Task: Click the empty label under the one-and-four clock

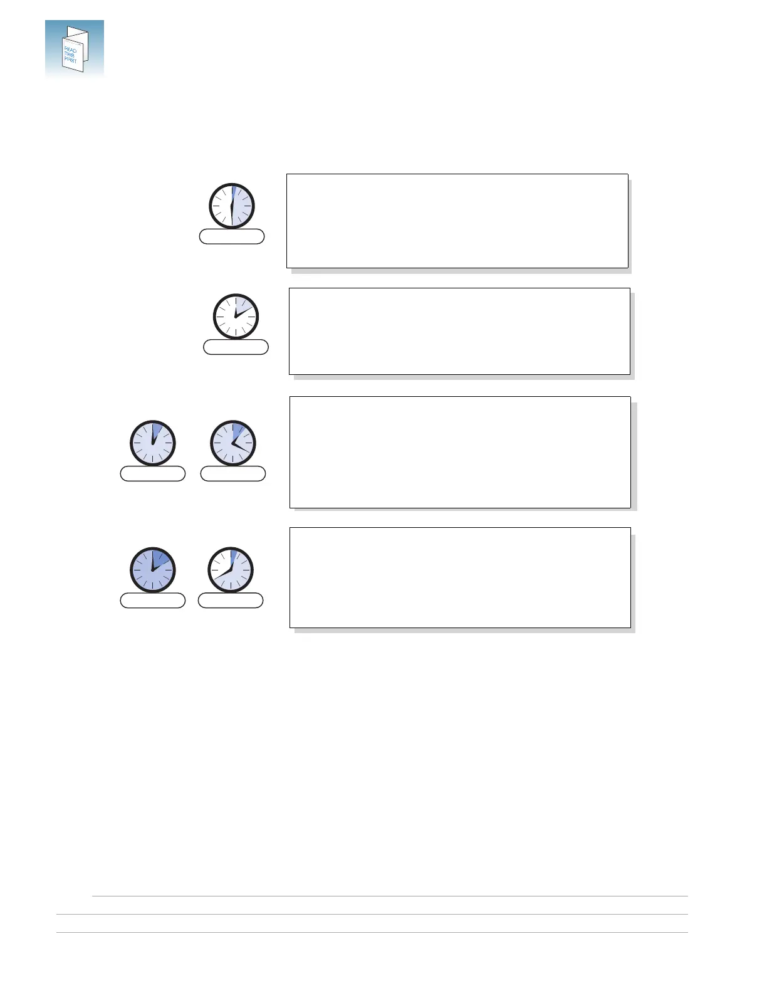Action: (x=233, y=473)
